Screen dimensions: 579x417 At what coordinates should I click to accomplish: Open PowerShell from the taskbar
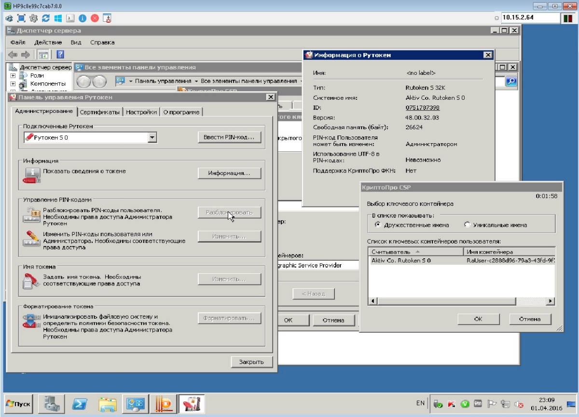pos(80,404)
